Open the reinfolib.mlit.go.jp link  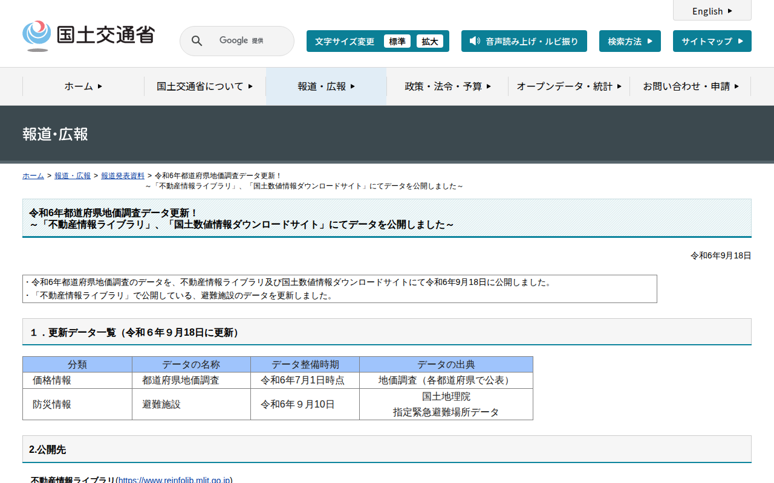174,479
